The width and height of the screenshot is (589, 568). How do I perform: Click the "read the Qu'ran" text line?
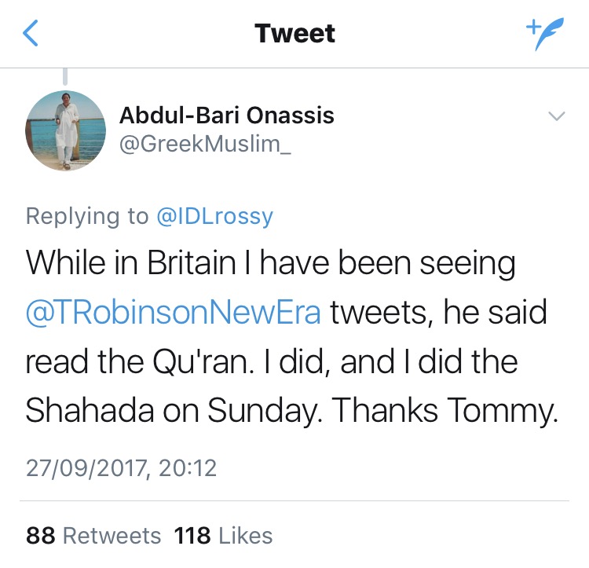point(272,361)
